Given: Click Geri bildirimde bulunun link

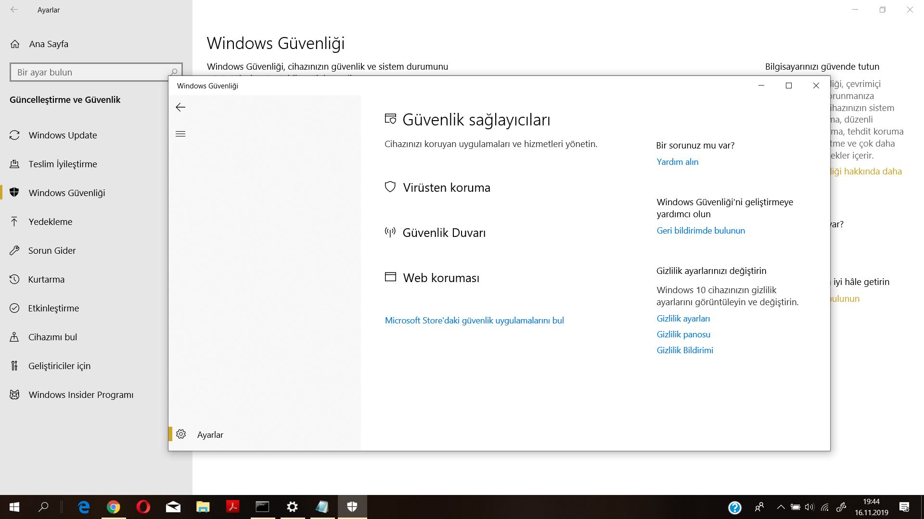Looking at the screenshot, I should point(701,231).
